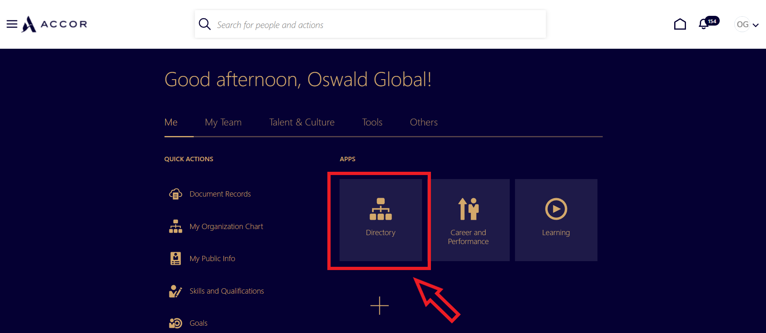Click the search magnifier icon

205,24
